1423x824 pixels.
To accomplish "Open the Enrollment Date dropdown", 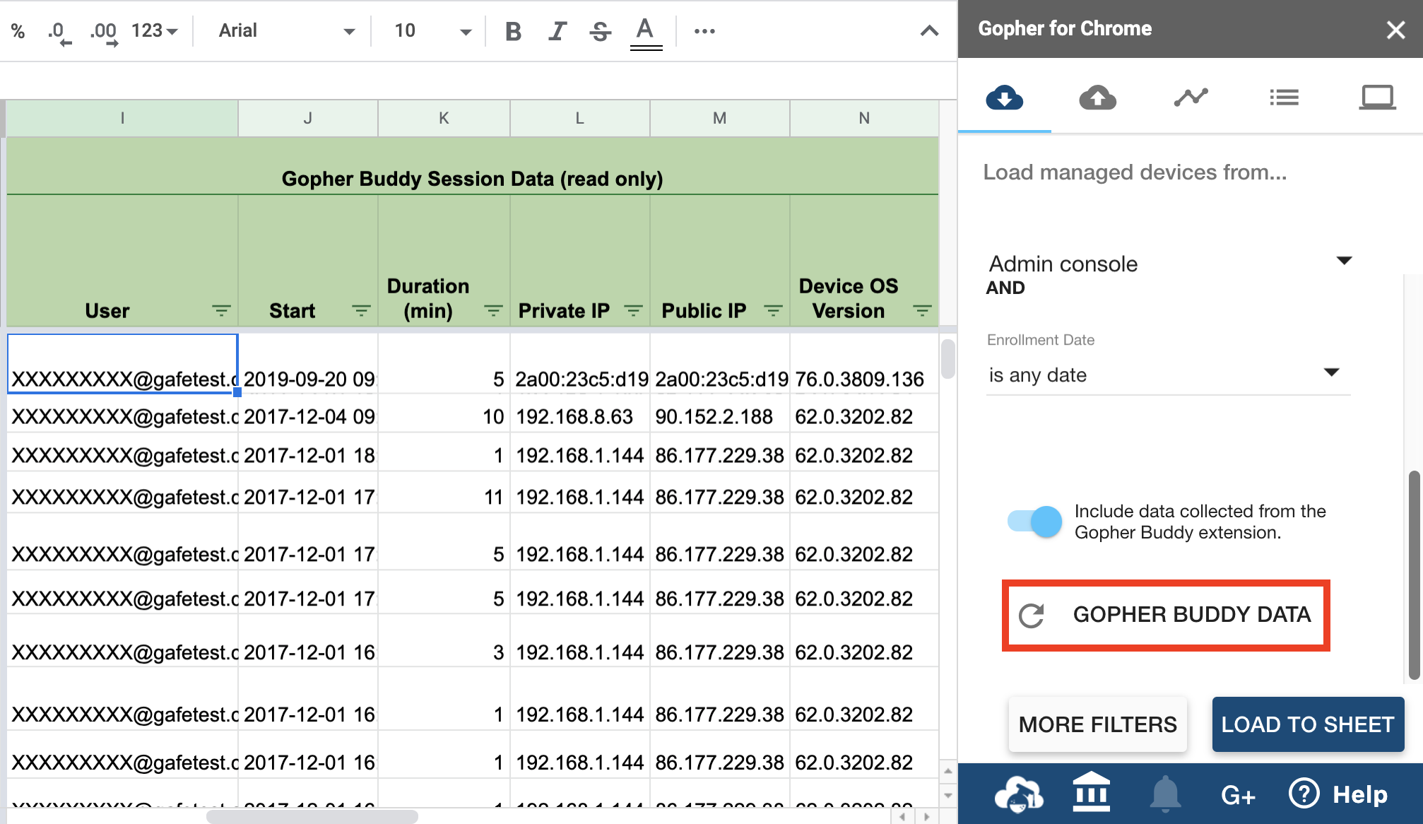I will (1331, 372).
